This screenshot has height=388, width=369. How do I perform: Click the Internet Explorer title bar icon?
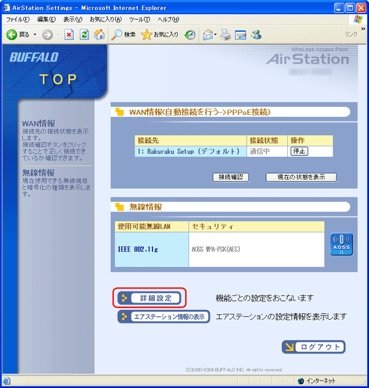[x=6, y=7]
